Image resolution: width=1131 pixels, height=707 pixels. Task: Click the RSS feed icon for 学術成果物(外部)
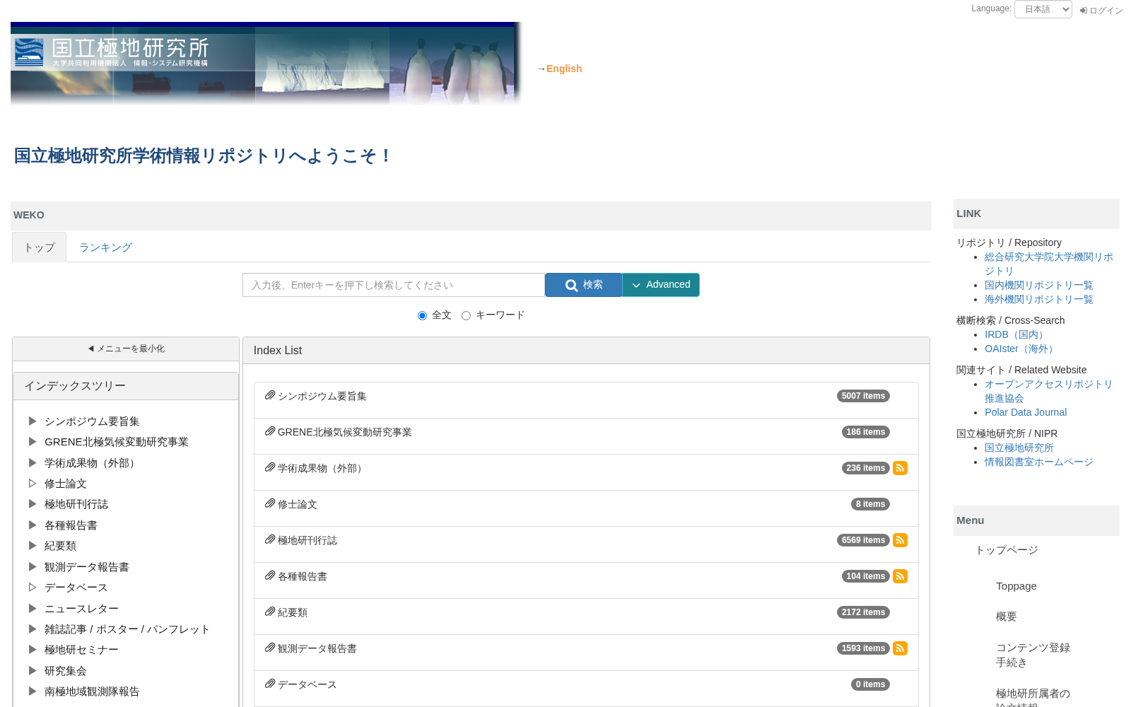pyautogui.click(x=900, y=468)
